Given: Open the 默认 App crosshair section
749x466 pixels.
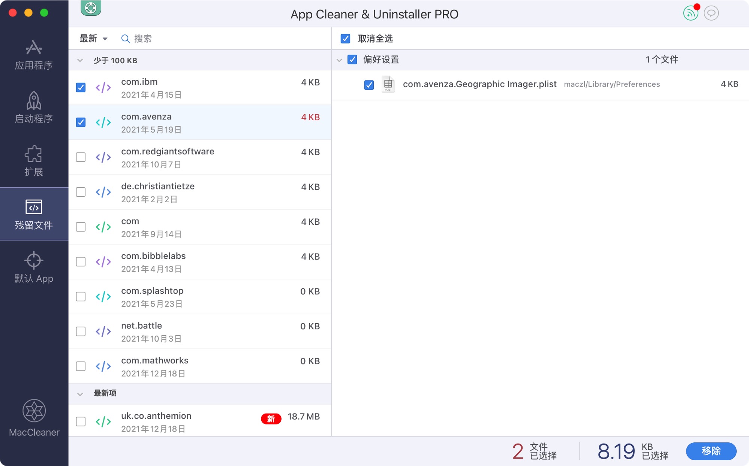Looking at the screenshot, I should [34, 267].
